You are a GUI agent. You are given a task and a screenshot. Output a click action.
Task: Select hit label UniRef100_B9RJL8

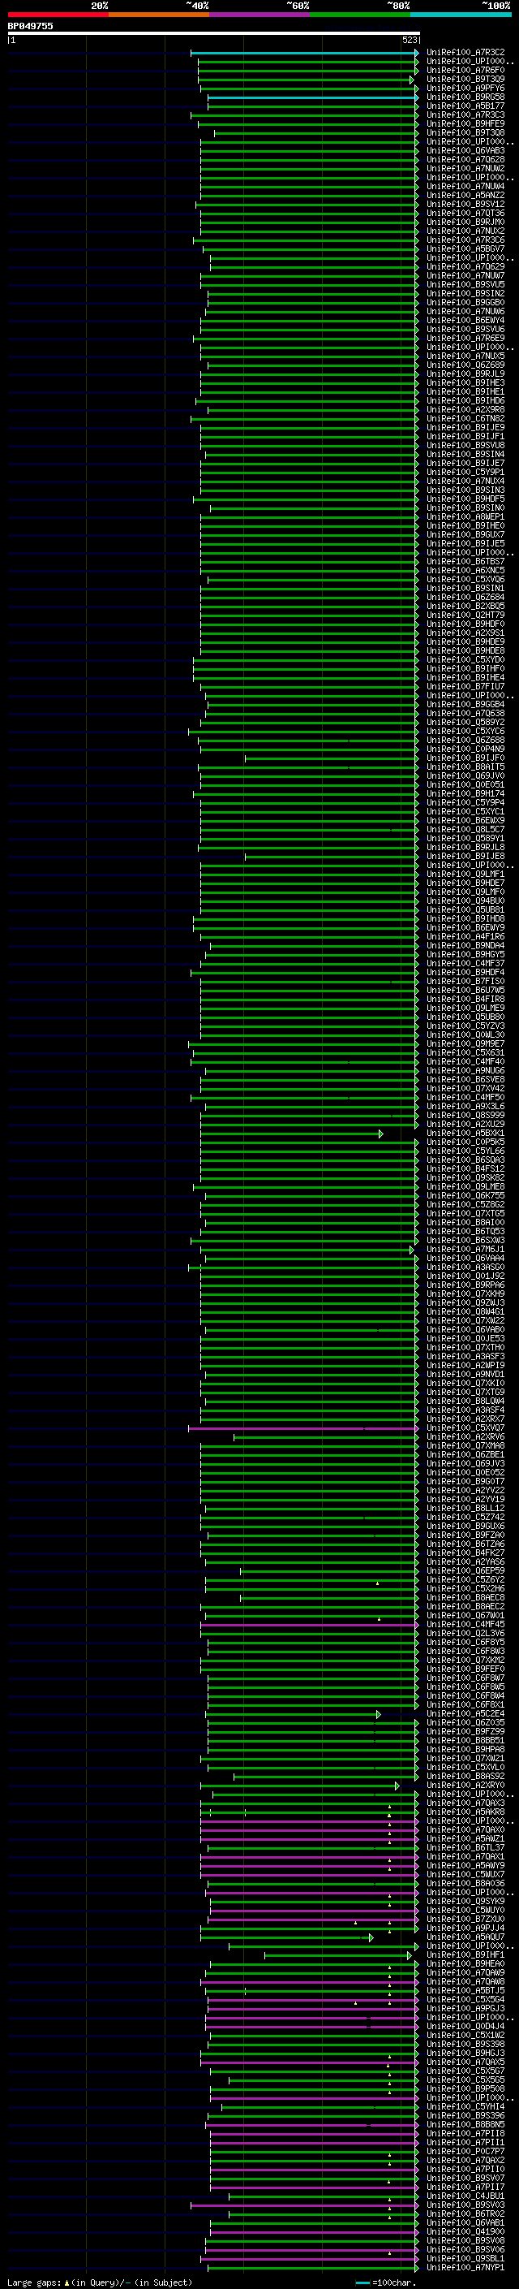(465, 848)
